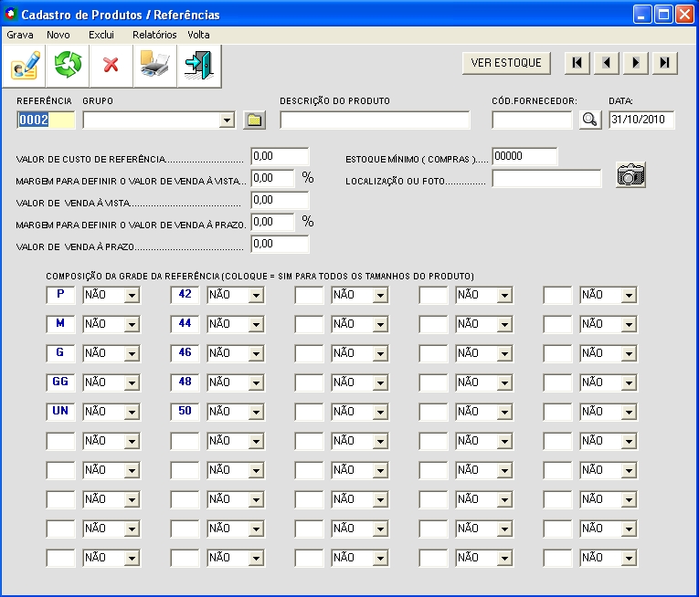This screenshot has height=597, width=699.
Task: Open the NÃO dropdown for size GG
Action: pos(132,382)
